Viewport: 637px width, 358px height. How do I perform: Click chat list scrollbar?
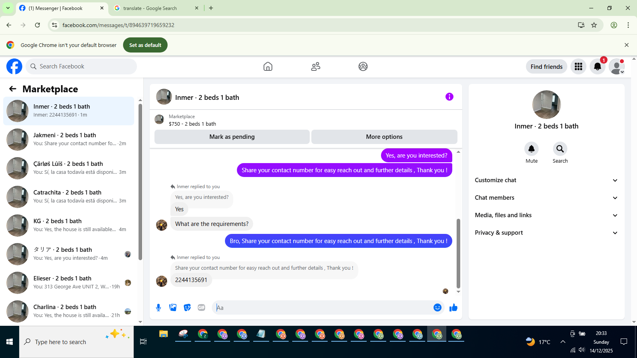pos(140,182)
